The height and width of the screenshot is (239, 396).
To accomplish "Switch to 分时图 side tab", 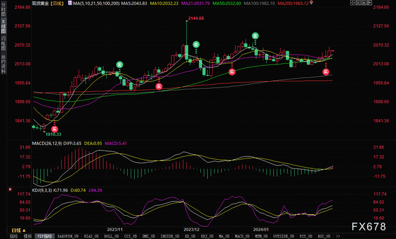I will pos(3,10).
